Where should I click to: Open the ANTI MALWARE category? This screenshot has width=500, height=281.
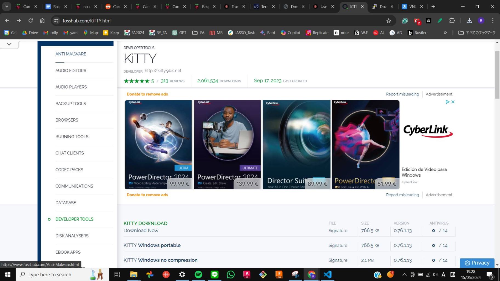71,54
